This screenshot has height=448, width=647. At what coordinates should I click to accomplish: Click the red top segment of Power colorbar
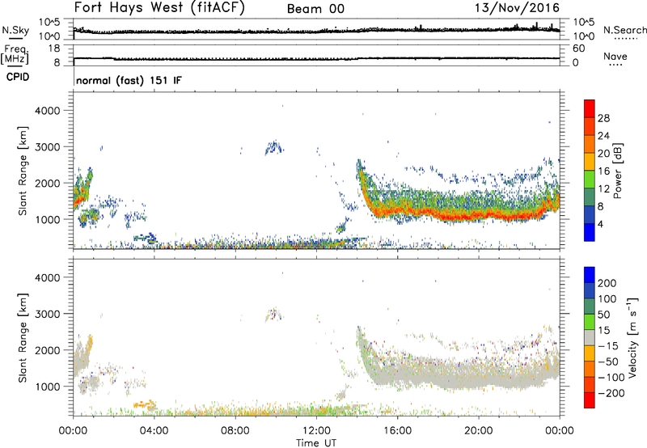click(590, 109)
